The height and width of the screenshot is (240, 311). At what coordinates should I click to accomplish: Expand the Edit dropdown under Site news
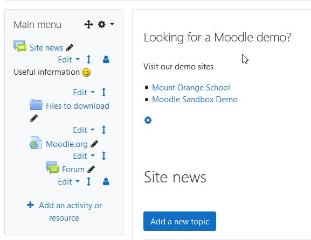click(68, 59)
